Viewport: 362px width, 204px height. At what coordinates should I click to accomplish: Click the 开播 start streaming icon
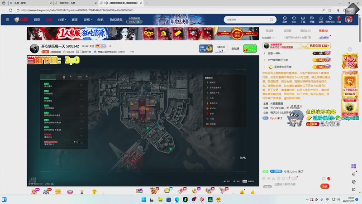312,19
